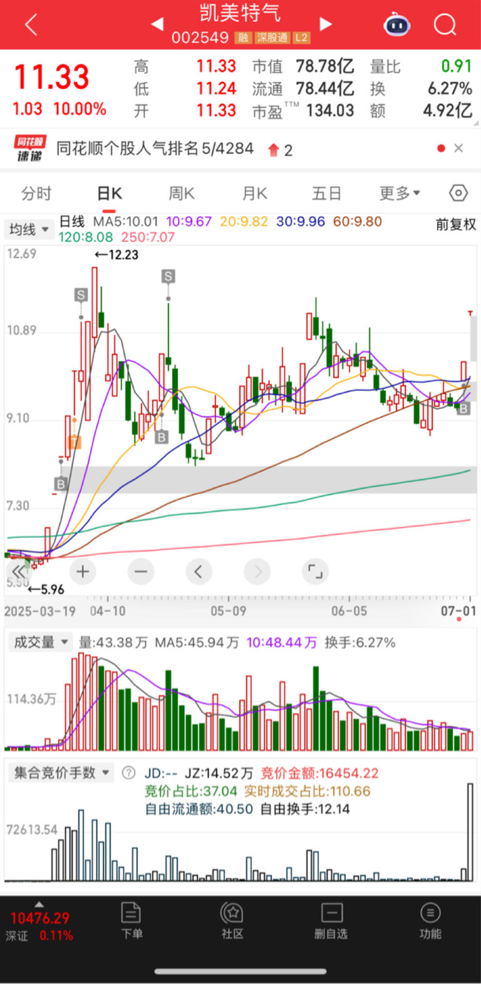Open the robot assistant icon

click(397, 25)
